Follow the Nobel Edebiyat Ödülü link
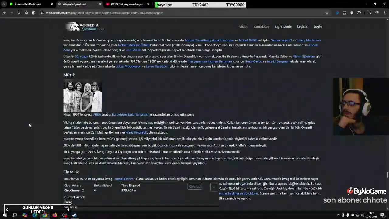The width and height of the screenshot is (389, 219). point(134,45)
